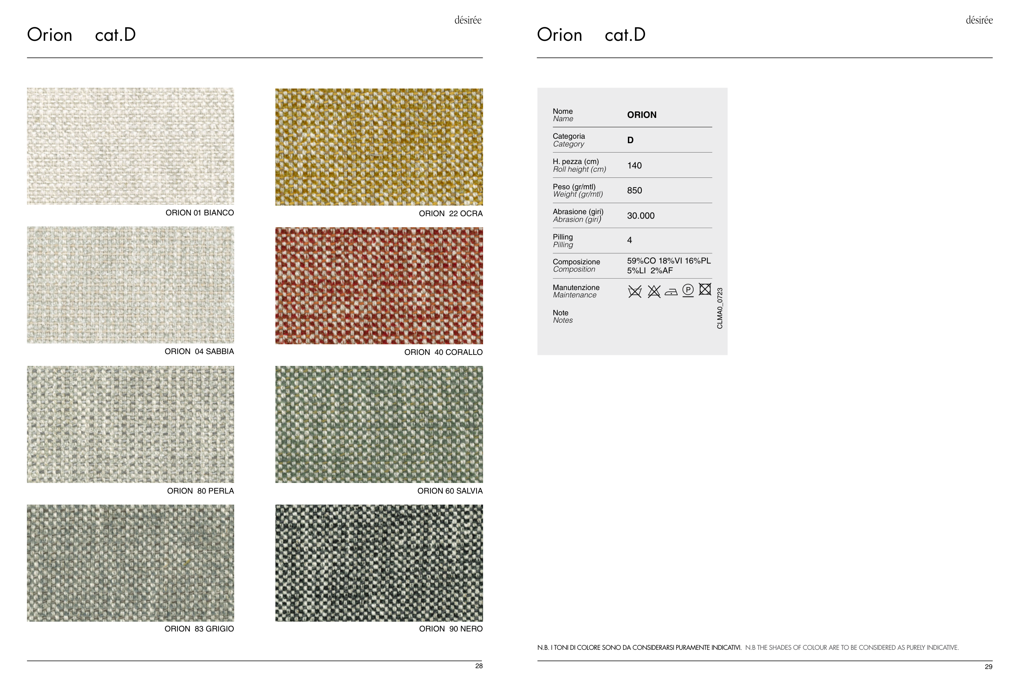
Task: Click the ORION 04 SABBIA label
Action: 199,351
